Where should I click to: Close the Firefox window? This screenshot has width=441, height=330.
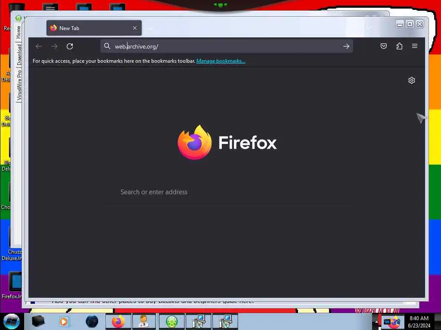tap(419, 24)
